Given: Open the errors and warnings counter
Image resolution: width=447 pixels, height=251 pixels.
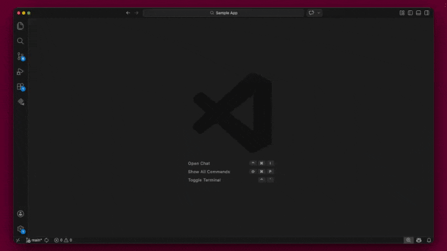Looking at the screenshot, I should 63,240.
